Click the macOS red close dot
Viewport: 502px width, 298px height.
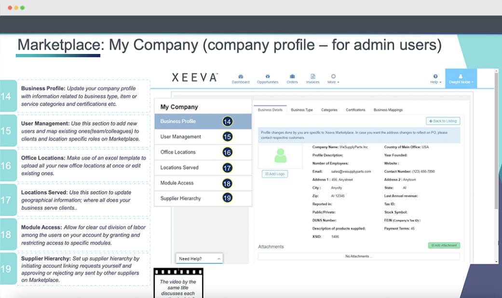tap(10, 8)
